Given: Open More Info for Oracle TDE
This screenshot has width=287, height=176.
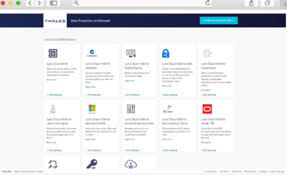Looking at the screenshot, I should pyautogui.click(x=206, y=142).
